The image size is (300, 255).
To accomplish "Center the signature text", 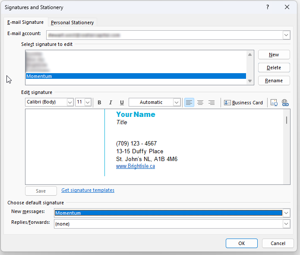I will click(200, 103).
